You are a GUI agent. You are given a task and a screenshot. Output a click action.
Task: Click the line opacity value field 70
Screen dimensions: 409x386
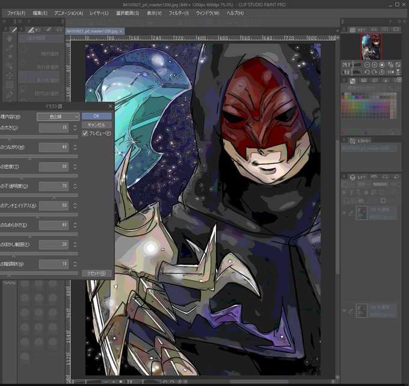point(54,186)
